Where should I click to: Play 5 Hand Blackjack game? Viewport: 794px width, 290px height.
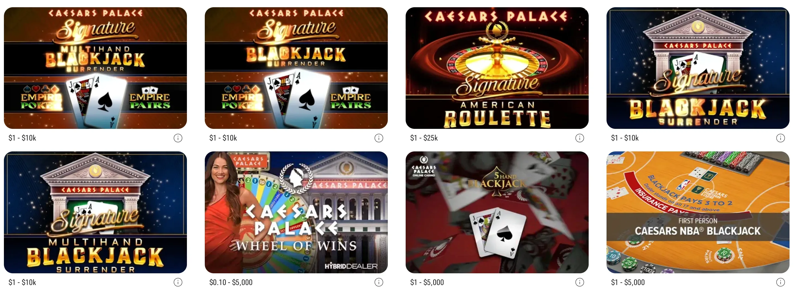coord(497,212)
